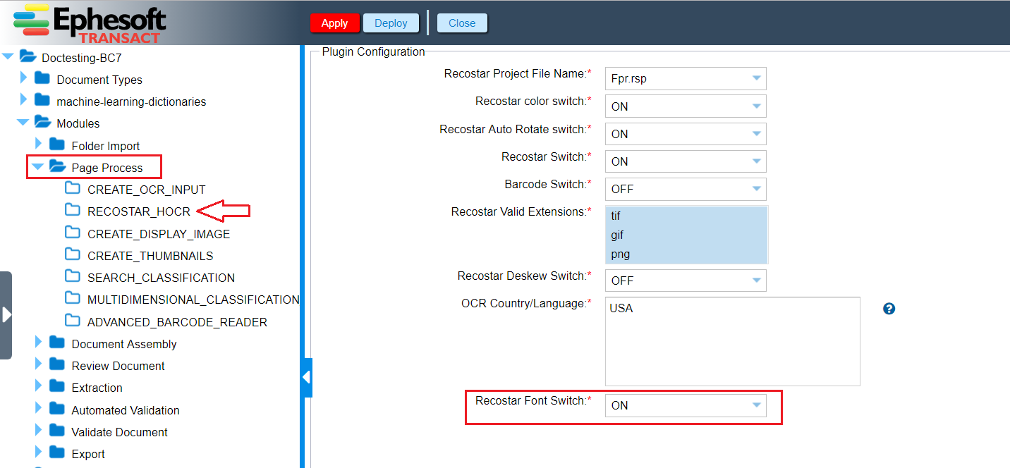The height and width of the screenshot is (468, 1010).
Task: Click the machine-learning-dictionaries folder icon
Action: 42,100
